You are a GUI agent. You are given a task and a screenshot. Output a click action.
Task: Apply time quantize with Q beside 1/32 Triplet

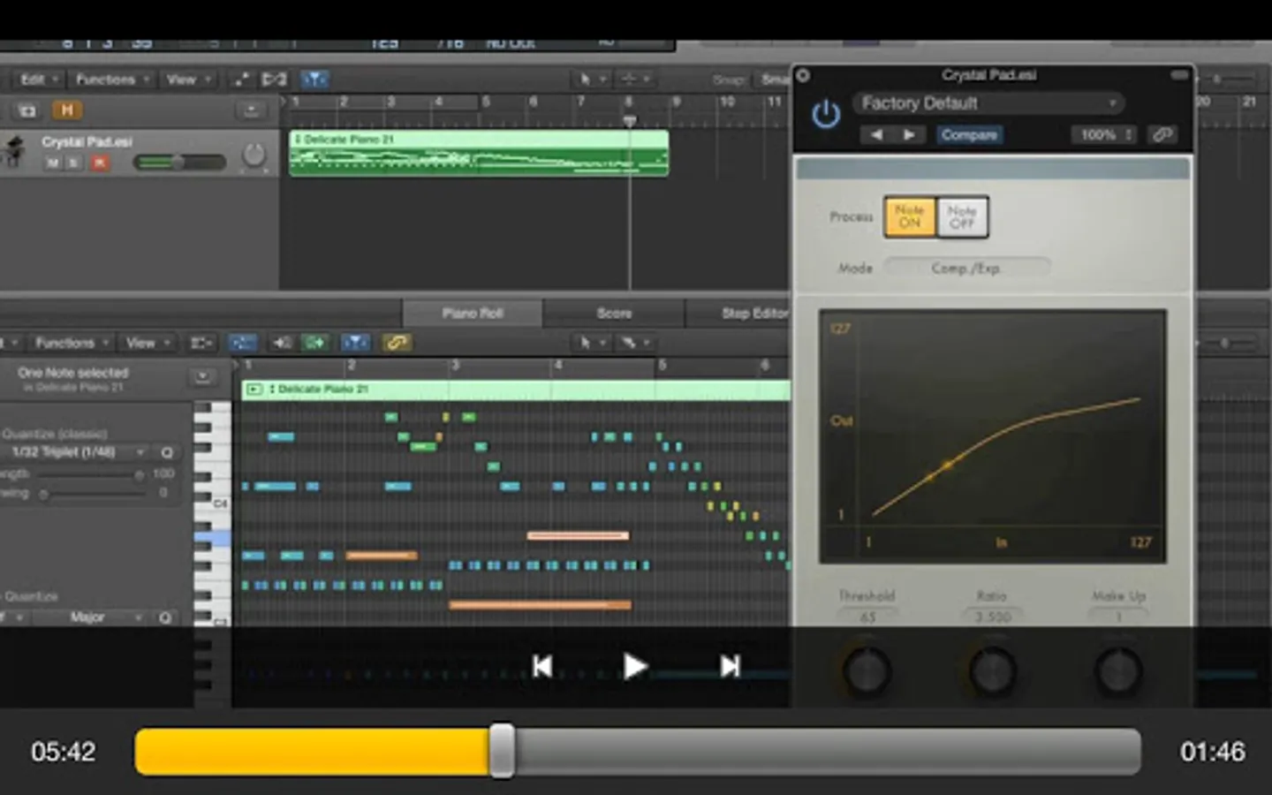[166, 452]
